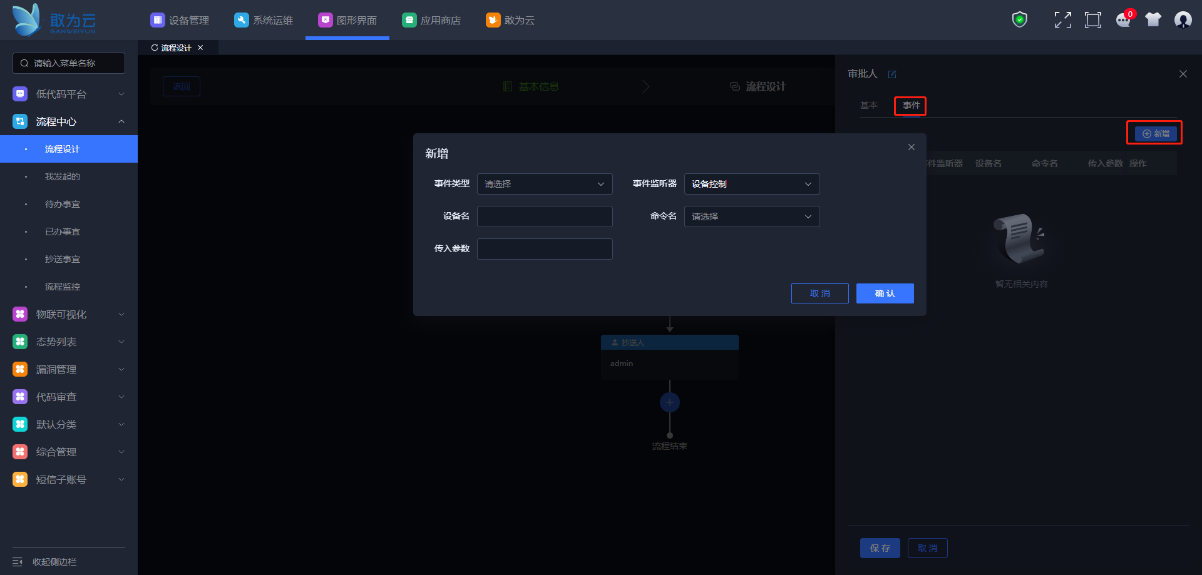Viewport: 1202px width, 575px height.
Task: Collapse the 流程中心 menu chevron
Action: (x=121, y=121)
